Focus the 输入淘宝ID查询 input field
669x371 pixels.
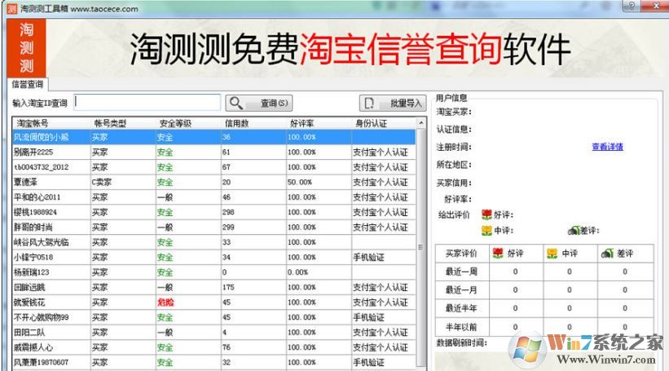click(x=147, y=103)
